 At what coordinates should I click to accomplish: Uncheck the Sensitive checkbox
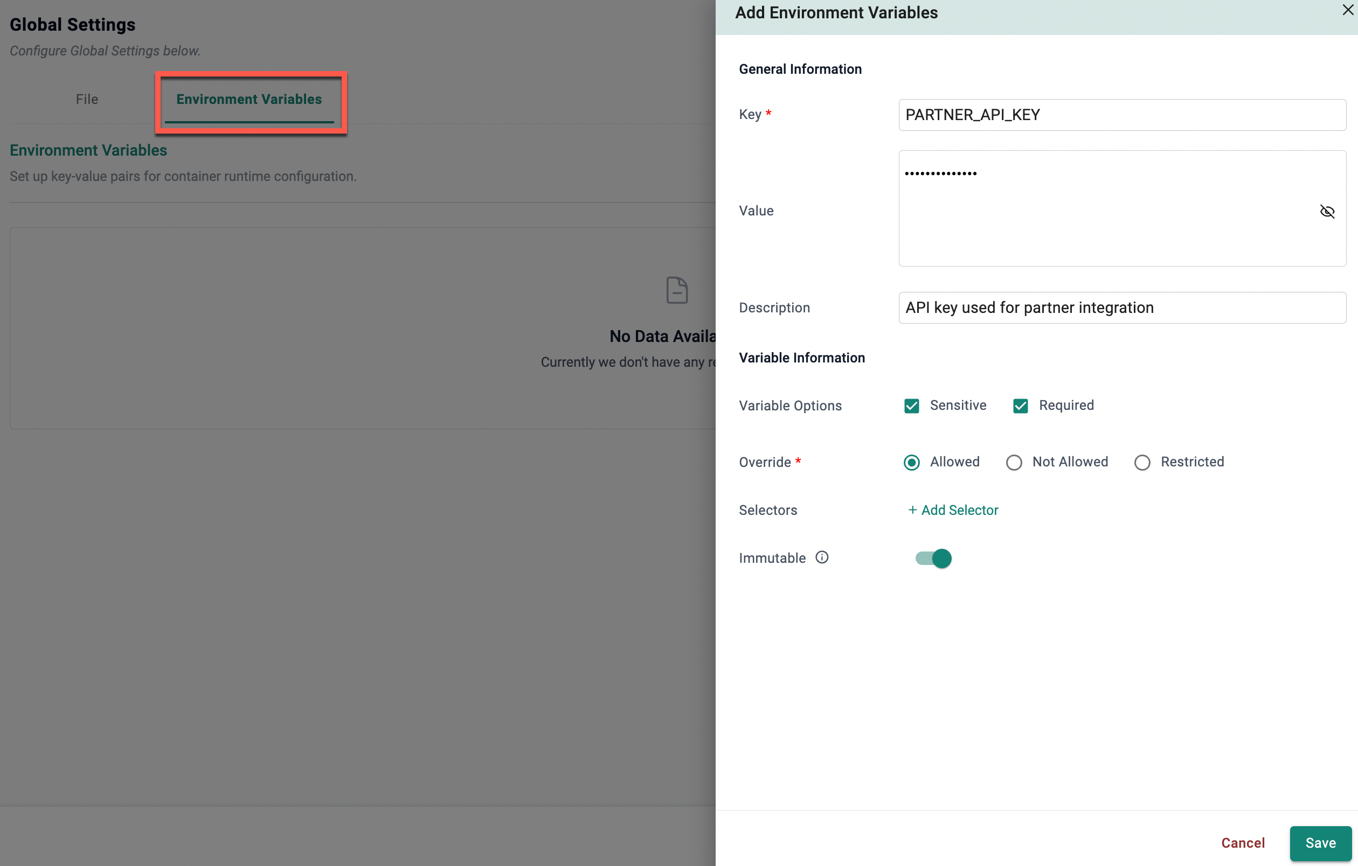pos(911,406)
